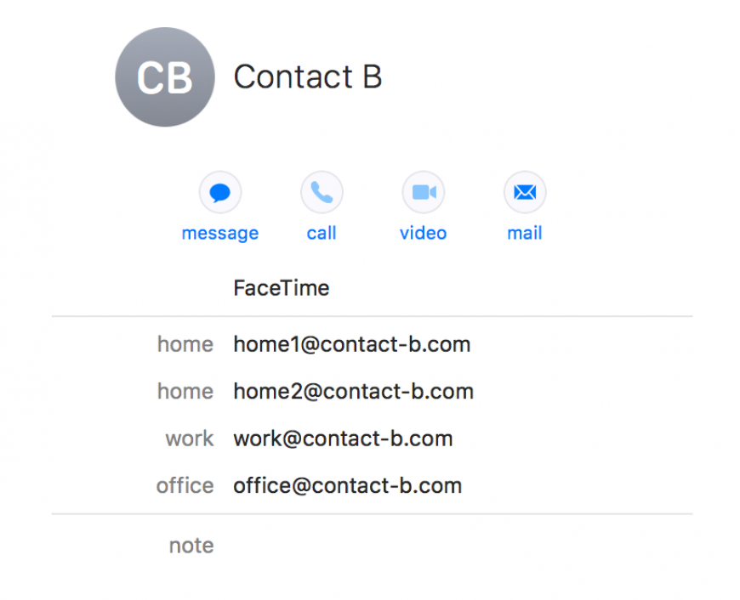
Task: Click the 'work' email label
Action: coord(190,439)
